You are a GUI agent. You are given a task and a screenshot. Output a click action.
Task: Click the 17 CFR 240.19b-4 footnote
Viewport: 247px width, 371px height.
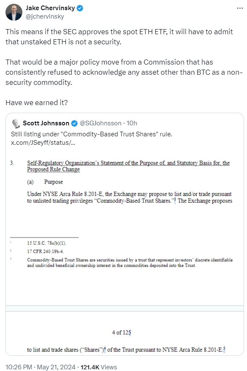46,251
